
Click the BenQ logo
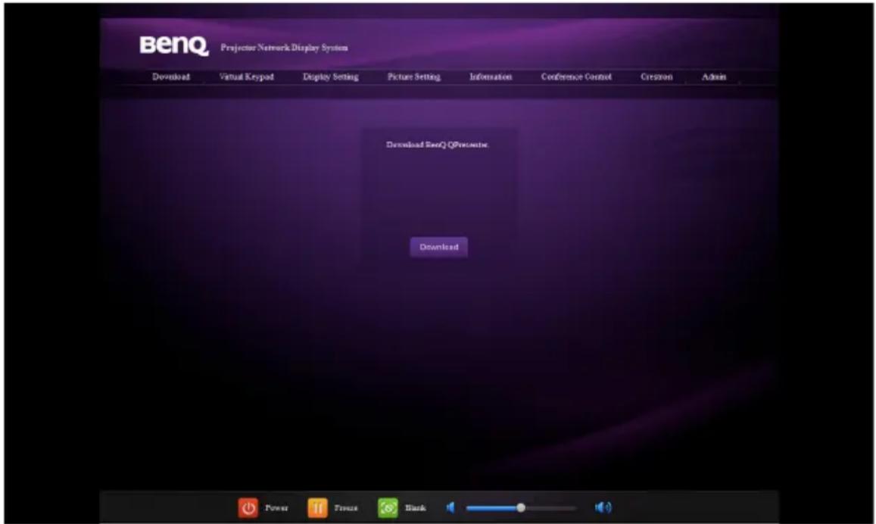pos(173,45)
